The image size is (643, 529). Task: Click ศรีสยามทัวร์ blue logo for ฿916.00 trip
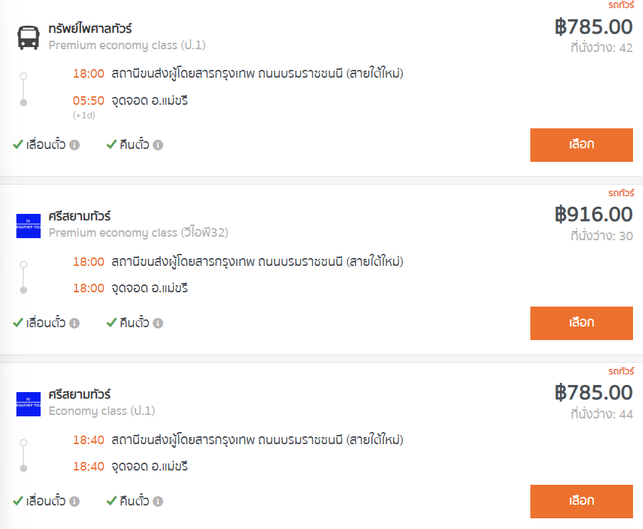29,226
